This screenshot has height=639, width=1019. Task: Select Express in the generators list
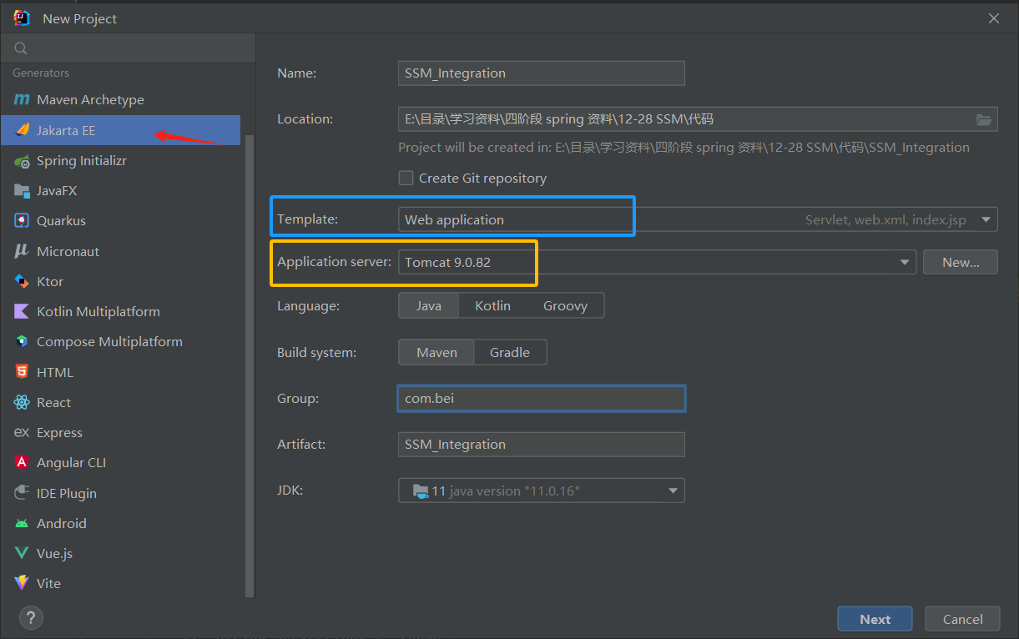pos(121,433)
